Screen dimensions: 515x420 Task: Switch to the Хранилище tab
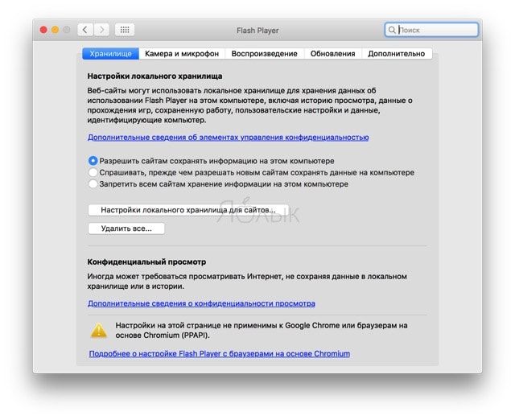111,54
